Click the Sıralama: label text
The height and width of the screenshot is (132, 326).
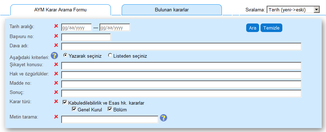coord(255,10)
